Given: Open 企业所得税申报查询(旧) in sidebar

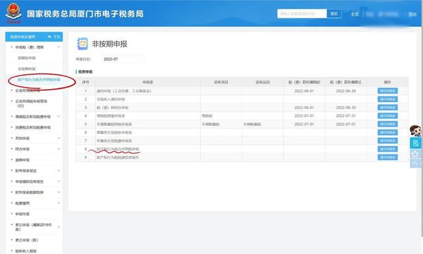Looking at the screenshot, I should pos(31,104).
